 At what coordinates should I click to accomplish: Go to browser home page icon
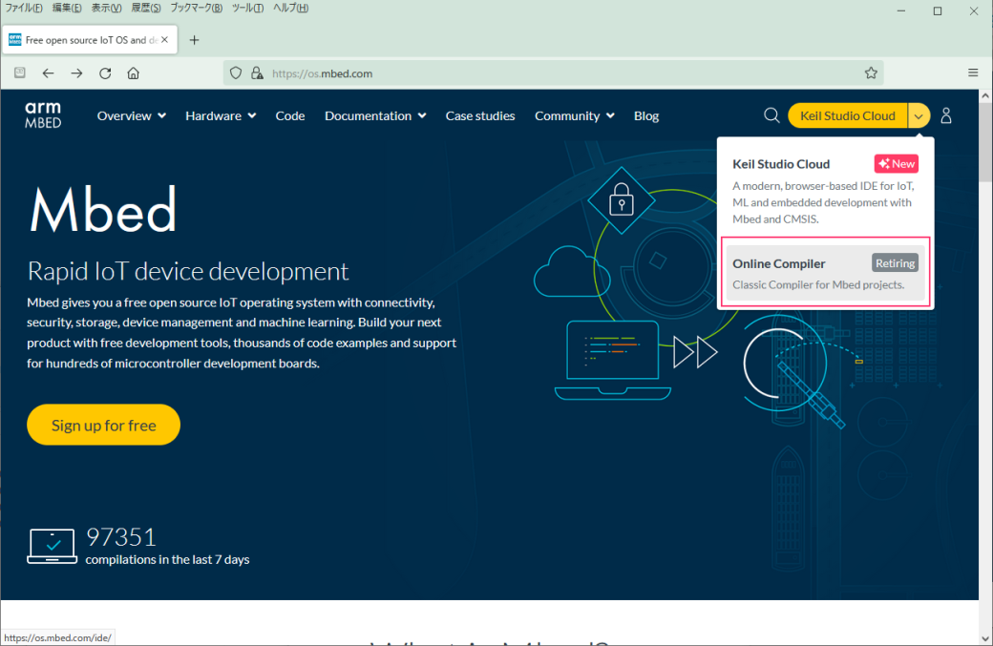click(x=134, y=73)
